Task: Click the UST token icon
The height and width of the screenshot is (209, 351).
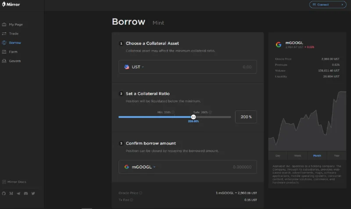Action: coord(127,67)
